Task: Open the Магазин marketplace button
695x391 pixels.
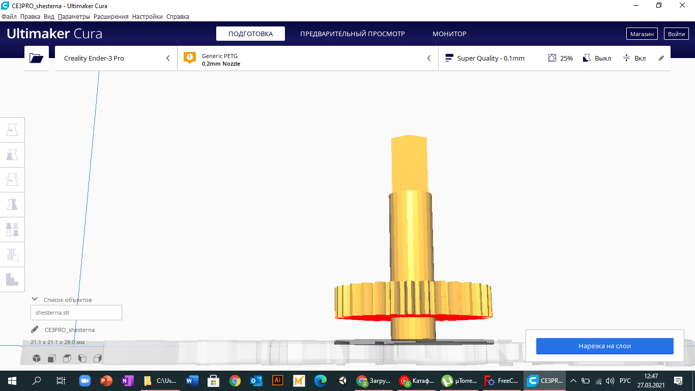Action: [x=642, y=34]
